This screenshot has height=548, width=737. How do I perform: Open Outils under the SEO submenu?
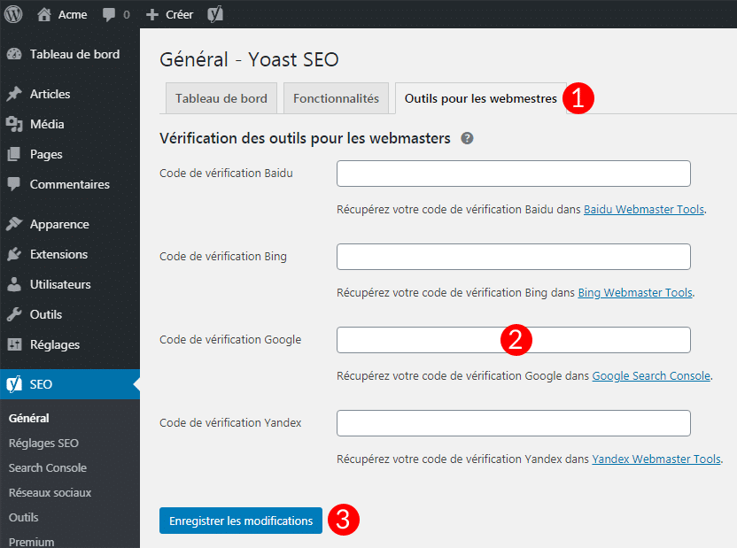coord(24,518)
